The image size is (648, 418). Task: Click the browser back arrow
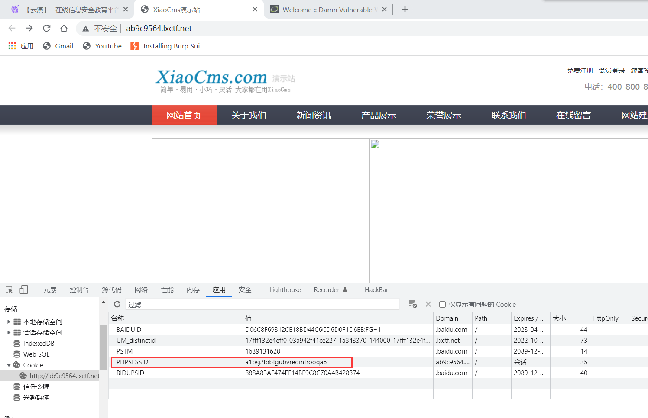point(12,28)
